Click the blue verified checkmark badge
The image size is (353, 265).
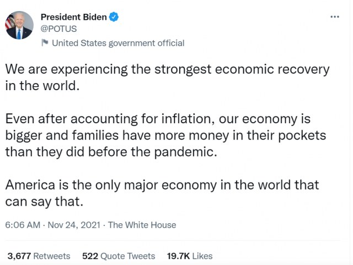coord(114,17)
